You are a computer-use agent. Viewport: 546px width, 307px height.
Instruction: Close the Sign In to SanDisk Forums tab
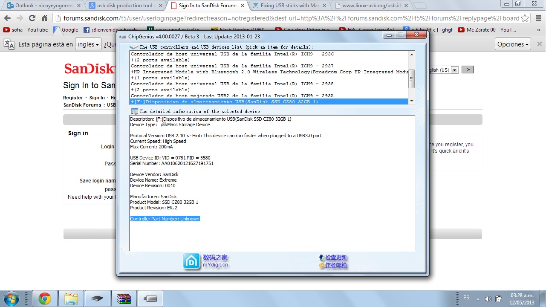click(x=243, y=6)
